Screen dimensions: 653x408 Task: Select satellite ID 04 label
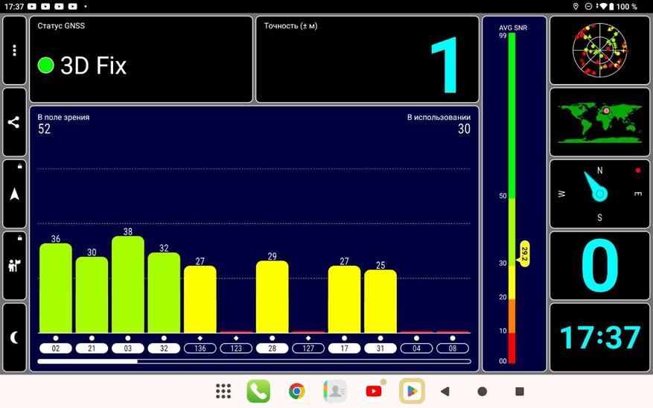coord(416,348)
